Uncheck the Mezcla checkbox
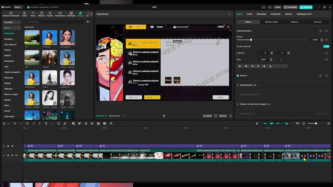The height and width of the screenshot is (187, 333). pyautogui.click(x=238, y=76)
